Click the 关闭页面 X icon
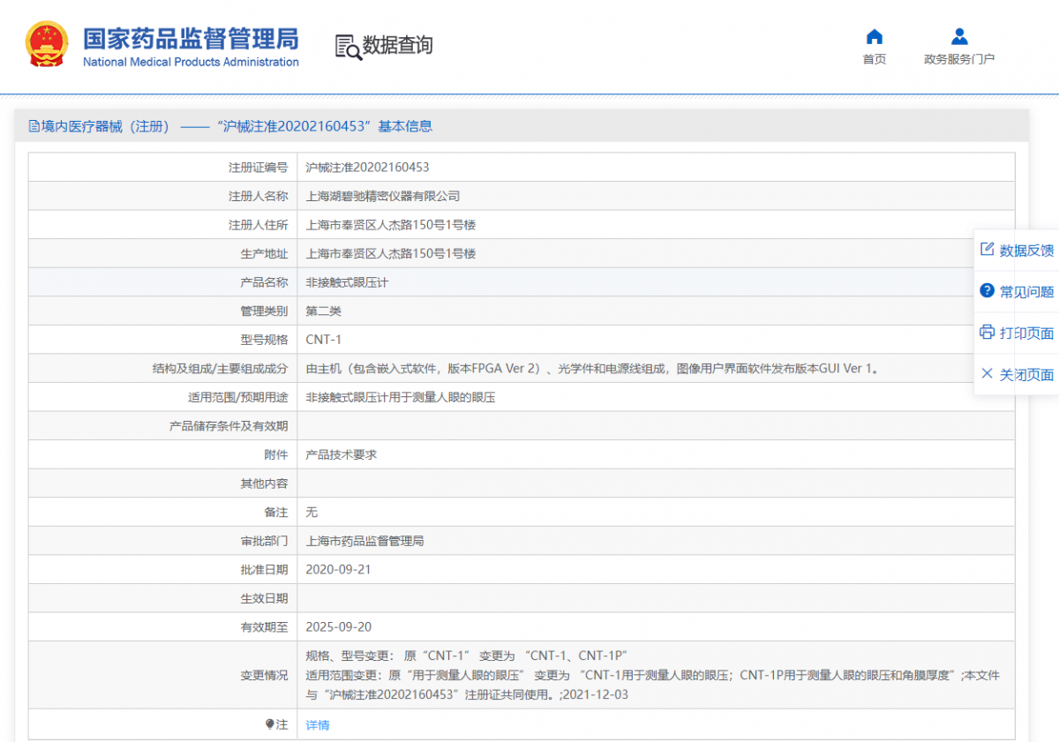The width and height of the screenshot is (1059, 742). (988, 373)
